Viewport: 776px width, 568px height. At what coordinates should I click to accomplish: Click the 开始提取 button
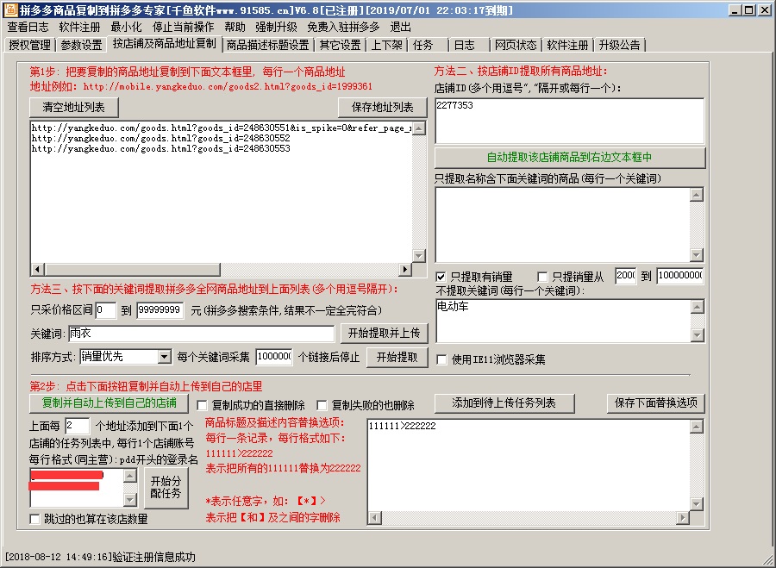[397, 357]
